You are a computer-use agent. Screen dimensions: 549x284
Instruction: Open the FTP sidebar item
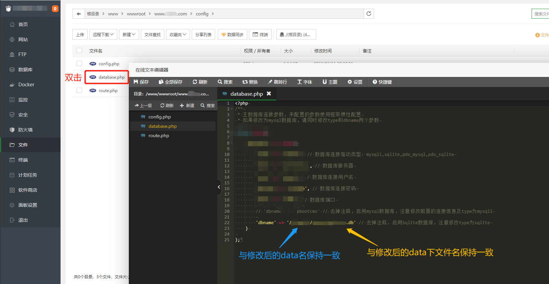pos(30,55)
